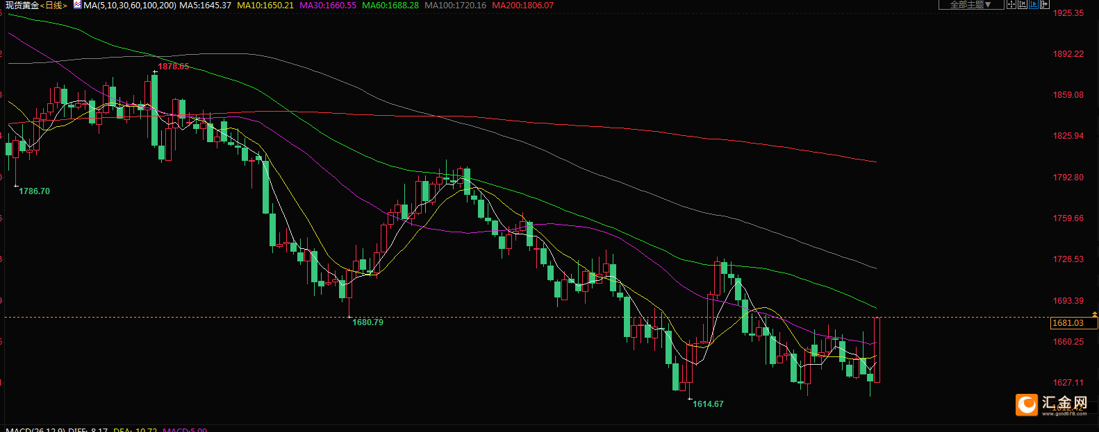Click the 1925.35 price axis label

[x=1068, y=13]
